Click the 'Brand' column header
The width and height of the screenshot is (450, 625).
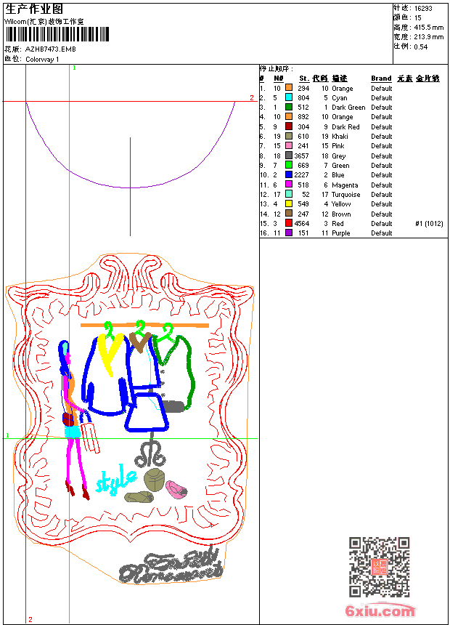381,78
